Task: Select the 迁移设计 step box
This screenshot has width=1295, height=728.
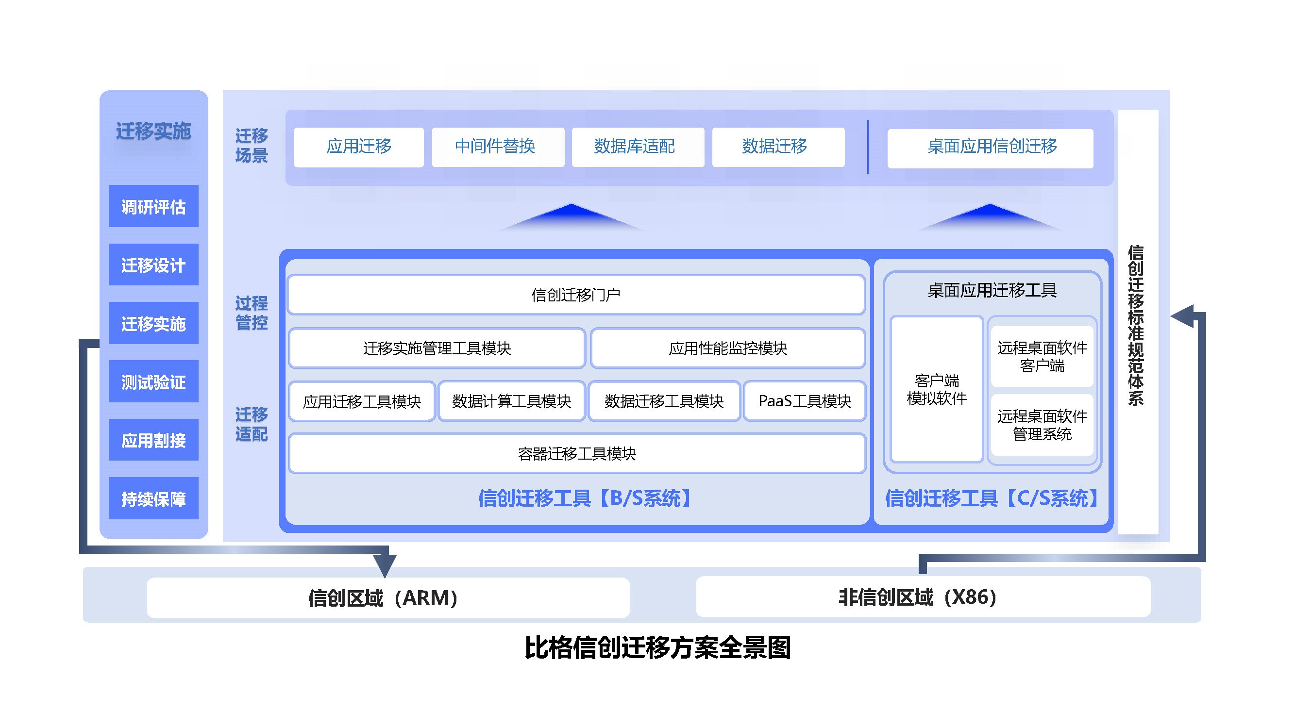Action: pyautogui.click(x=153, y=265)
